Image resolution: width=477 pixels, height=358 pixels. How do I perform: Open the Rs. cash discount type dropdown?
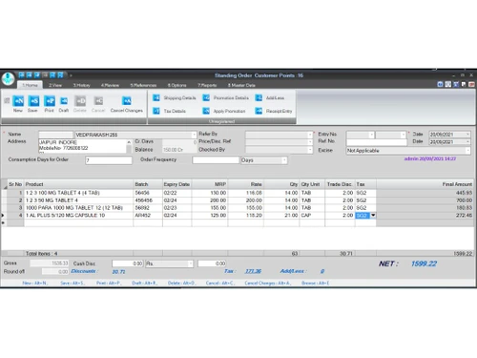point(190,263)
